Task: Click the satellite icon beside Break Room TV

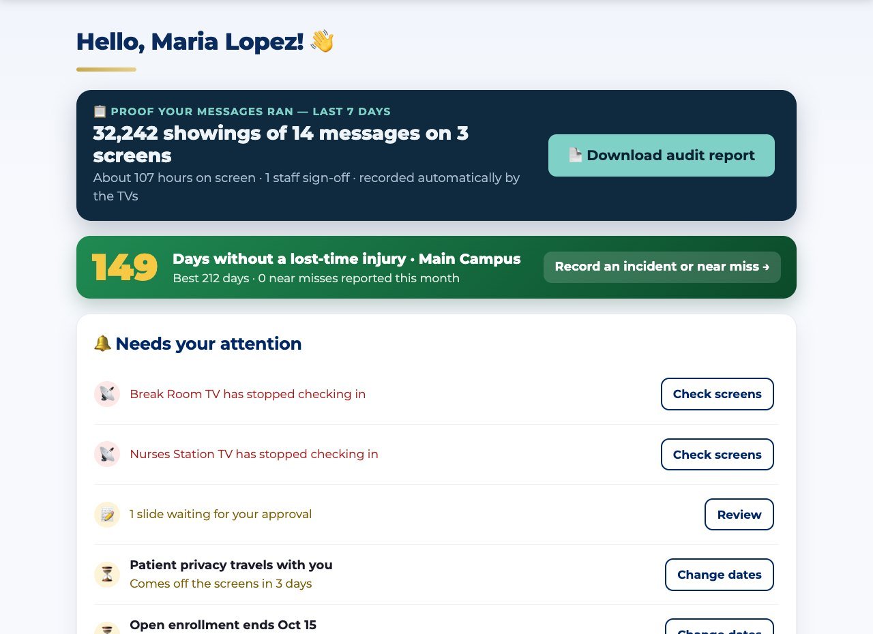Action: [107, 394]
